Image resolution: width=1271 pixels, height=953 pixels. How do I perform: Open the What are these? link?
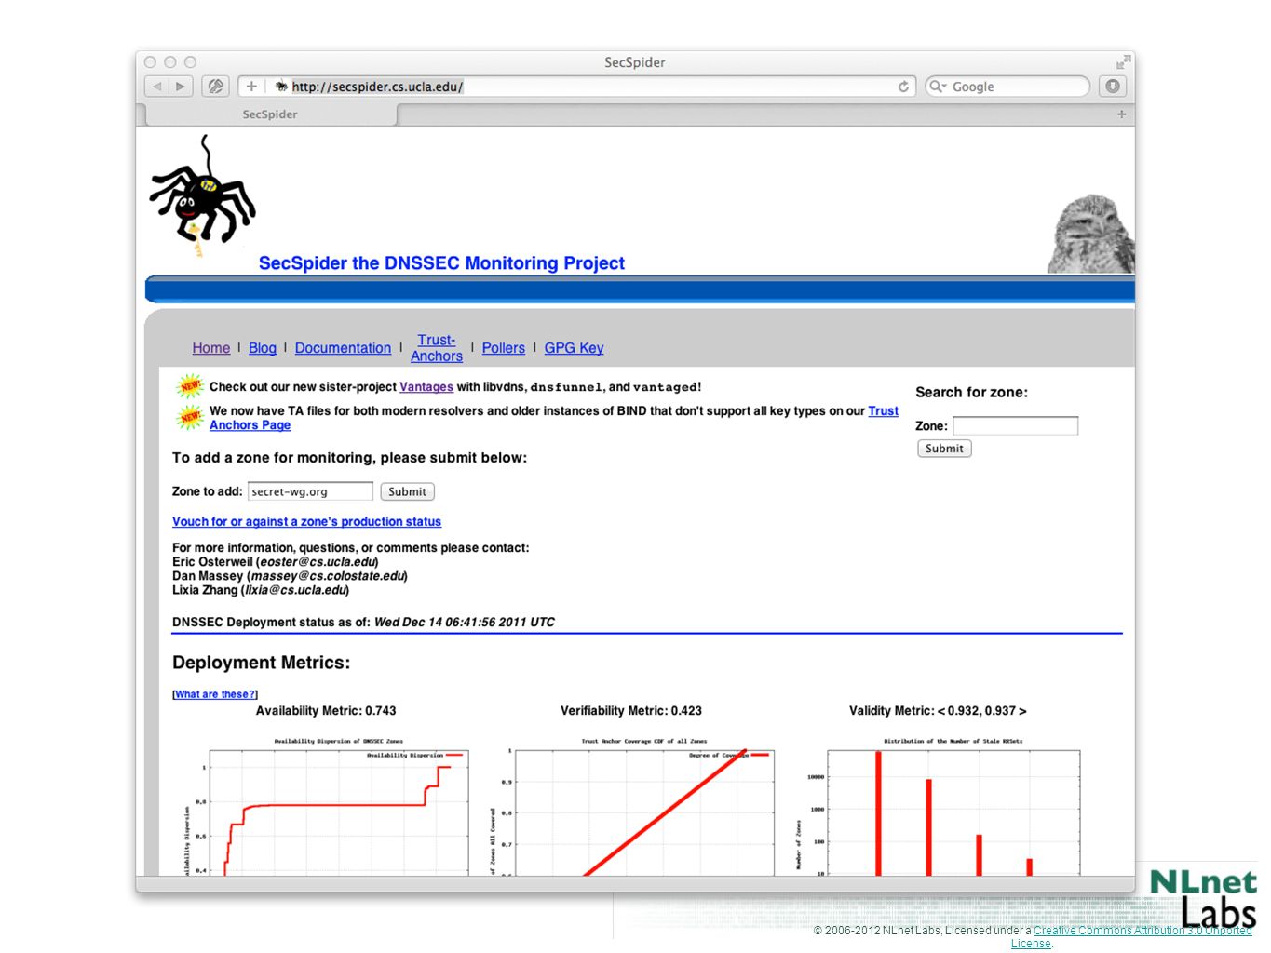[x=215, y=694]
